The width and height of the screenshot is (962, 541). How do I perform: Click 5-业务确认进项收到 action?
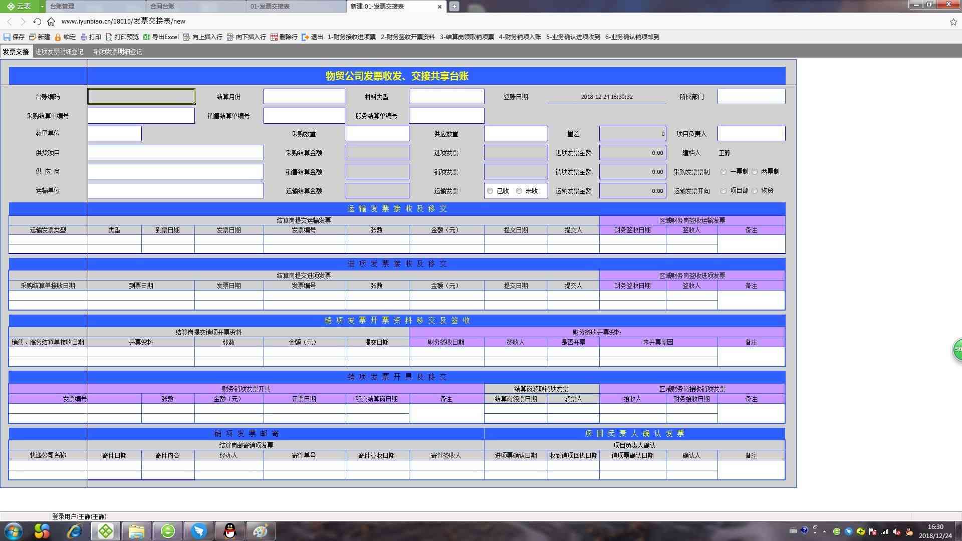tap(573, 37)
